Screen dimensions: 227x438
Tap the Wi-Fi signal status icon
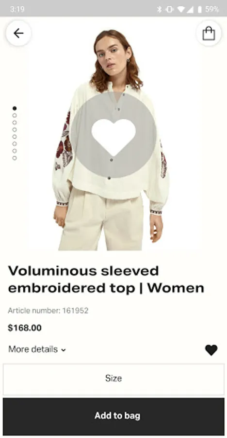tap(181, 9)
